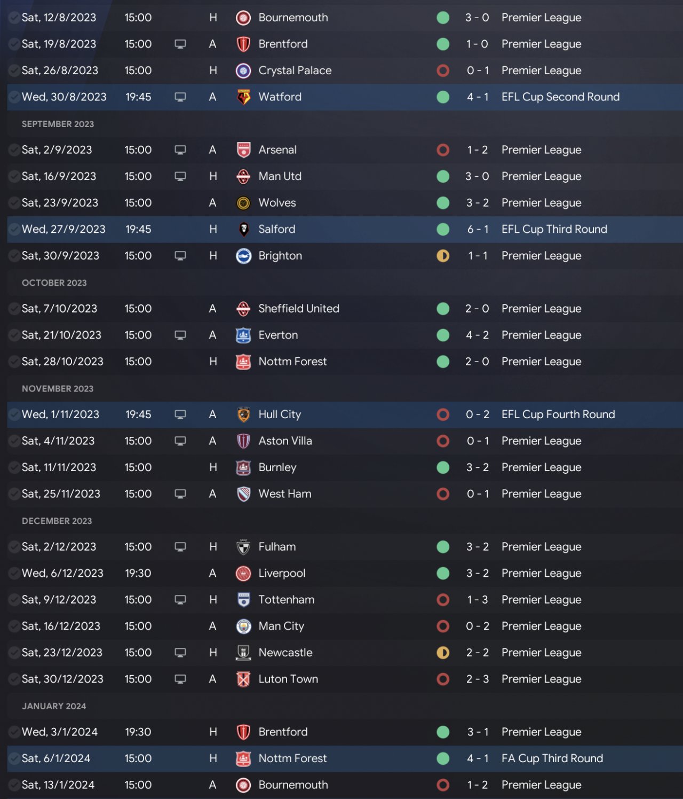
Task: Open the FA Cup Third Round competition link
Action: [552, 758]
